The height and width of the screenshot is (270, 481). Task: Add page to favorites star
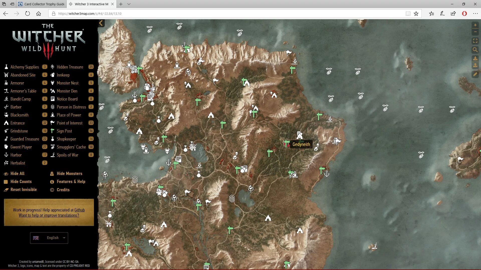tap(416, 14)
